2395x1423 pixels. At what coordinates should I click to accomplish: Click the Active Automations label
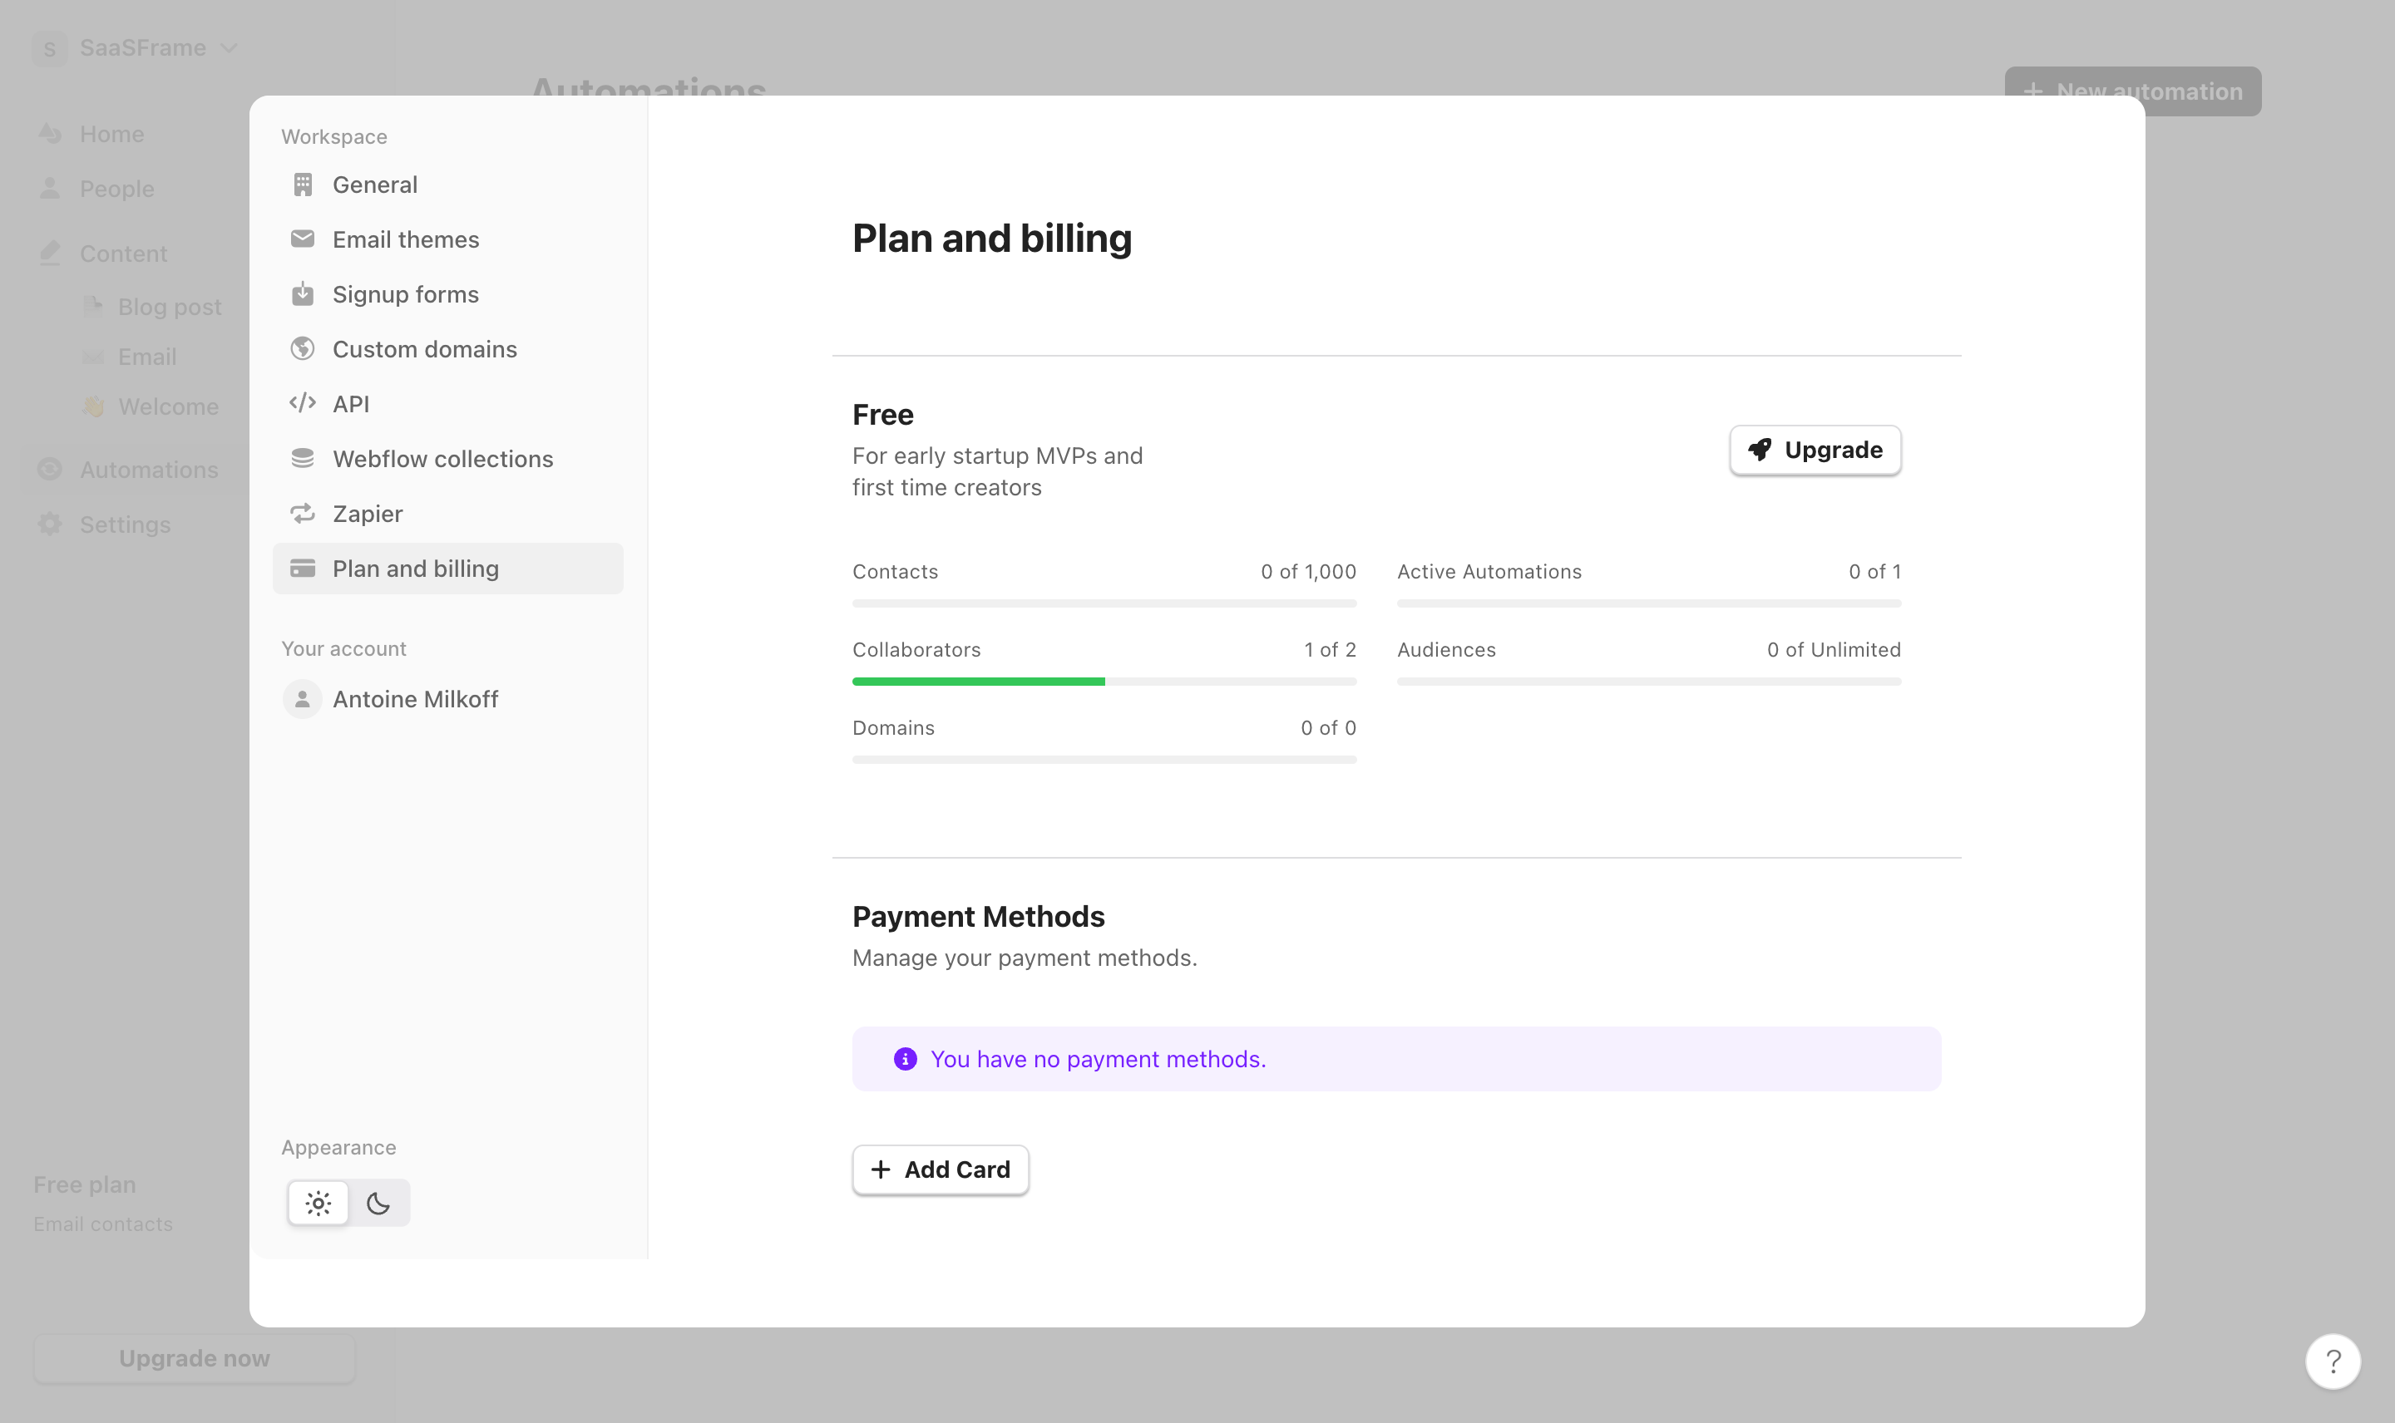(x=1489, y=572)
